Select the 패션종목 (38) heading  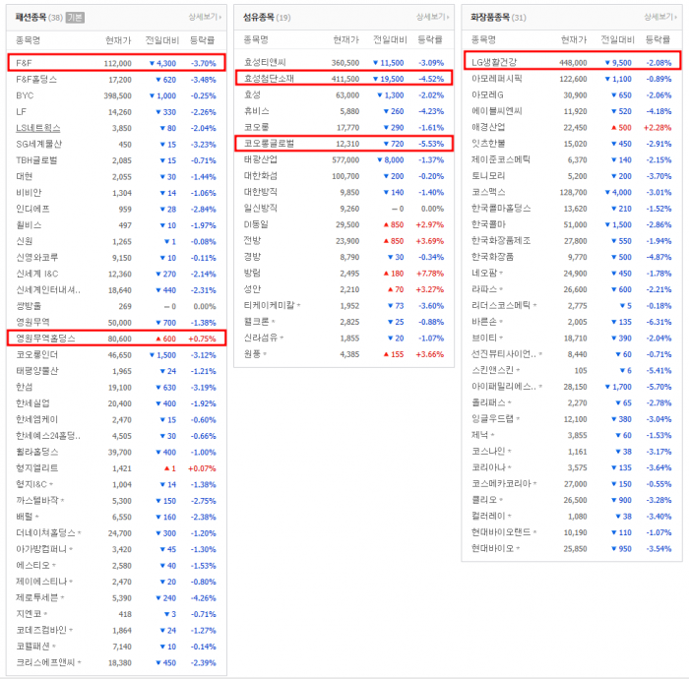coord(39,18)
